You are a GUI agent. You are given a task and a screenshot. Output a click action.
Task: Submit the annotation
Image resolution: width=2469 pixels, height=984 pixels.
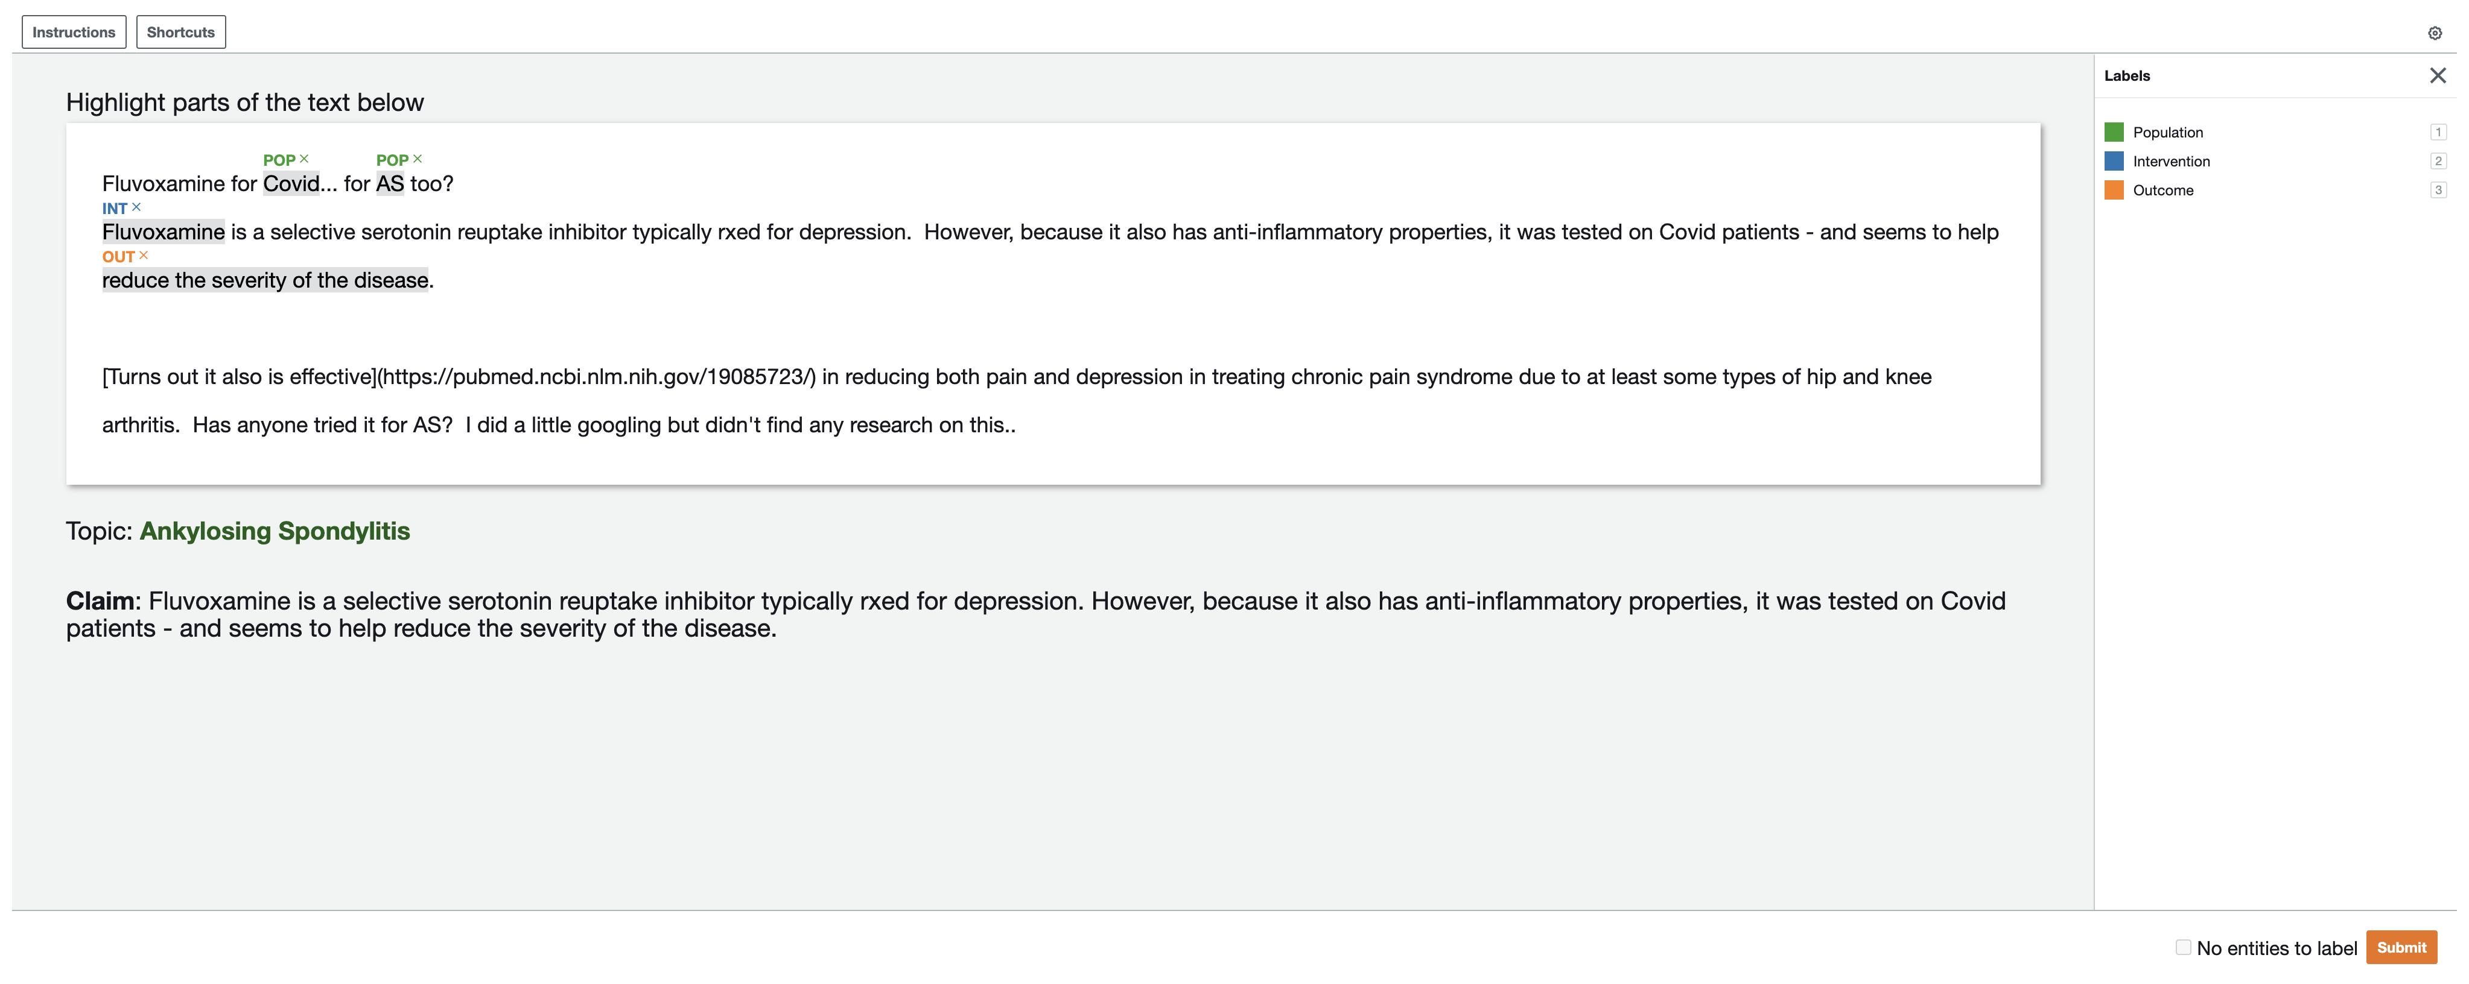[x=2401, y=947]
